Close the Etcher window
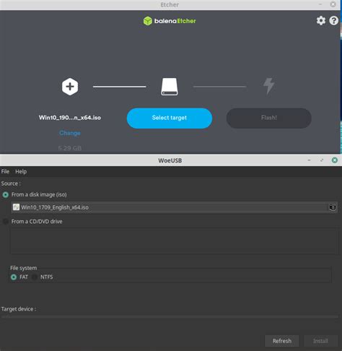The width and height of the screenshot is (342, 351). point(333,4)
